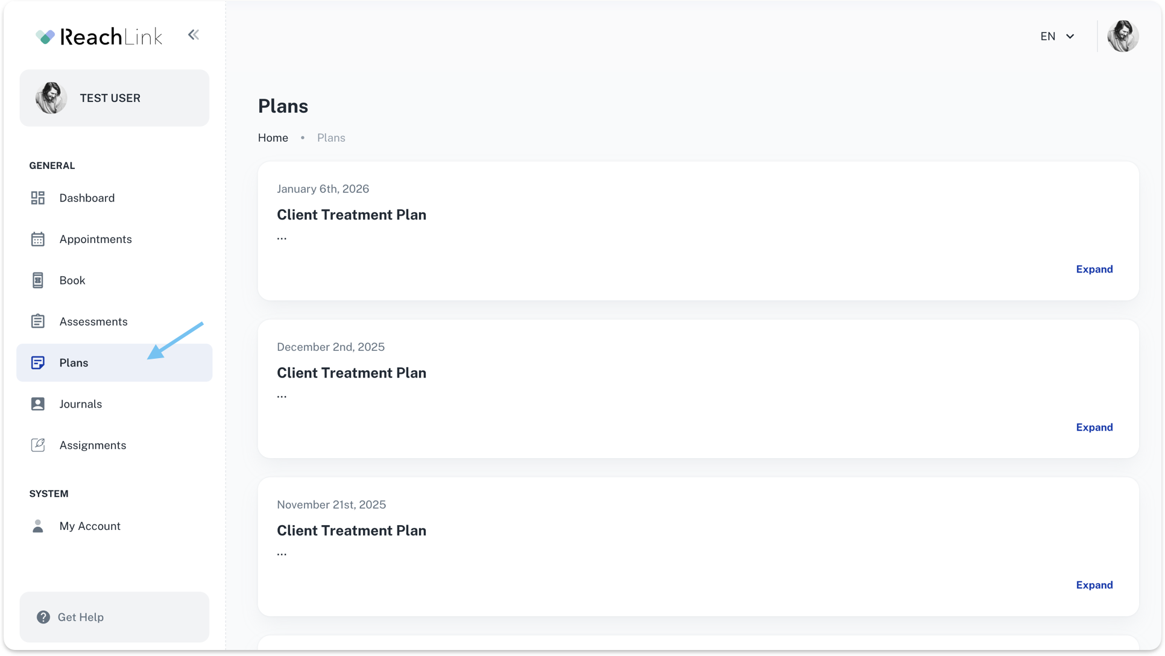Click the Assignments pencil icon
Image resolution: width=1165 pixels, height=656 pixels.
(x=38, y=445)
